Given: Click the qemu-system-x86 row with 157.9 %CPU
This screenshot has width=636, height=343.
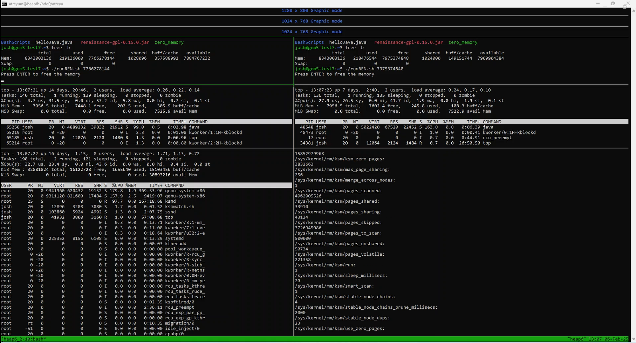Looking at the screenshot, I should (x=146, y=196).
